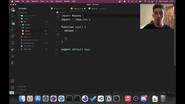Open the Edit menu
The height and width of the screenshot is (104, 185).
(28, 1)
